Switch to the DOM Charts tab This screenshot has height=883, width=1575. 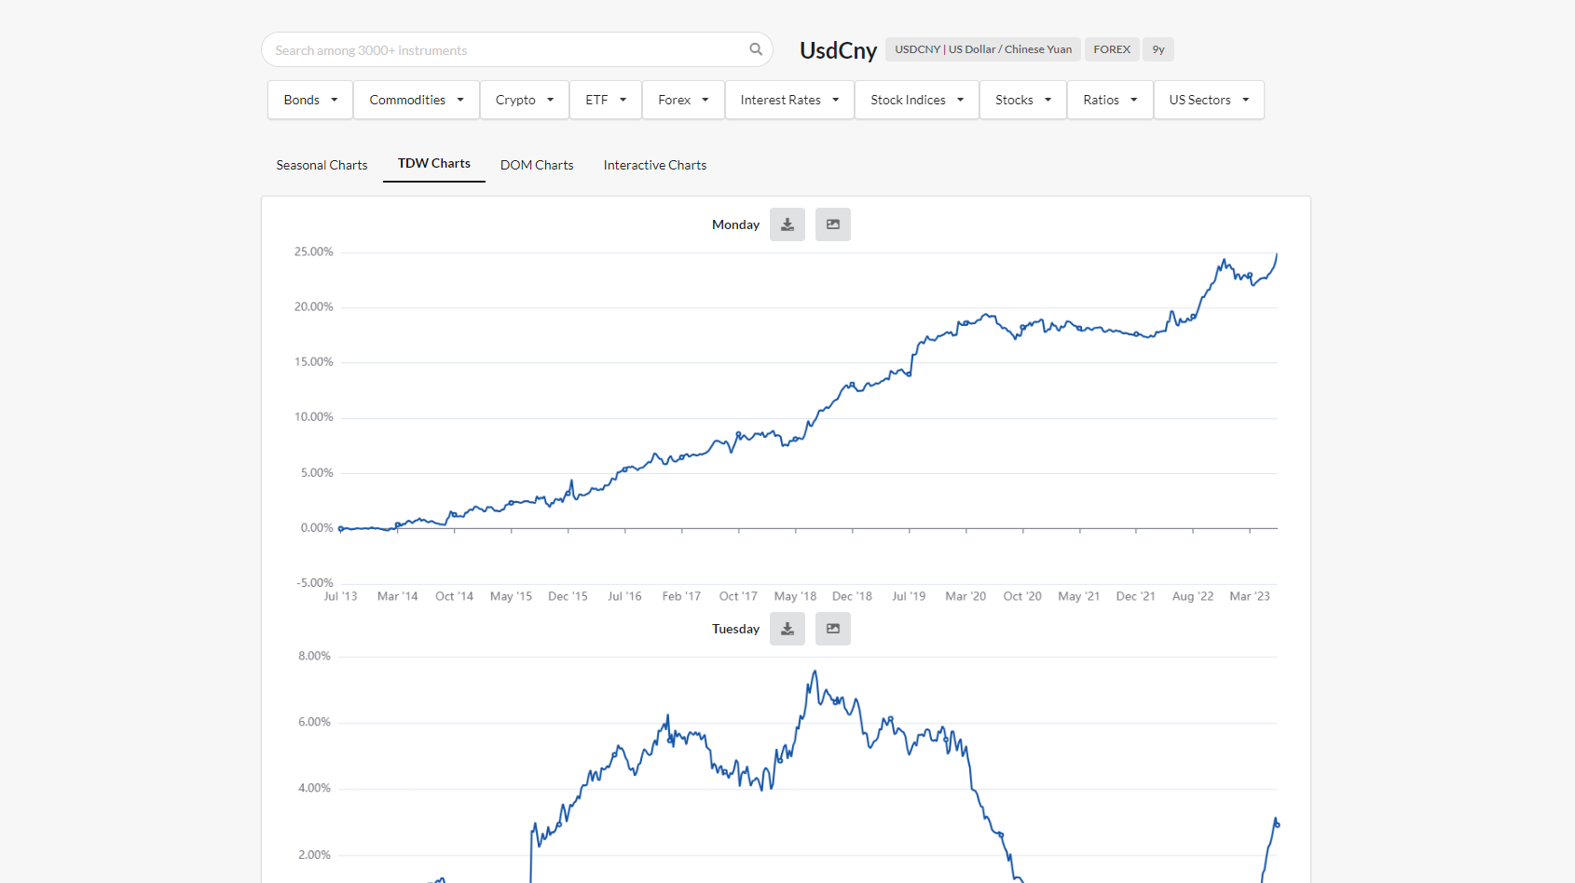[537, 164]
